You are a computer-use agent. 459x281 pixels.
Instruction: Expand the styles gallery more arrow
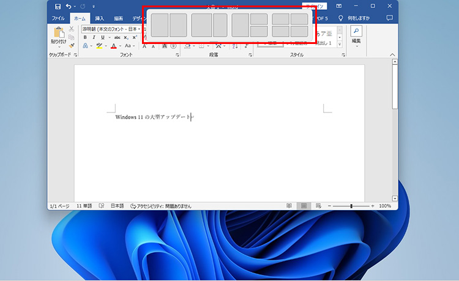pyautogui.click(x=340, y=45)
